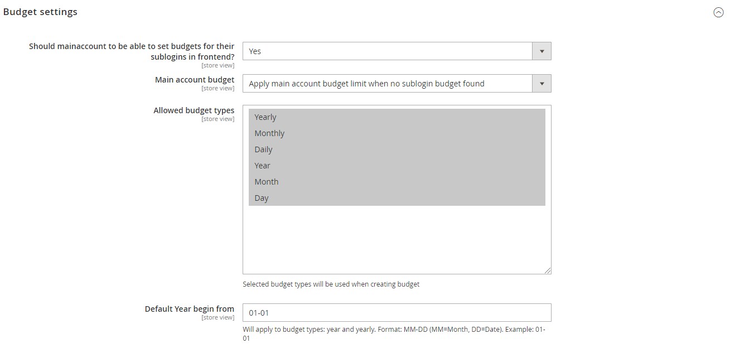This screenshot has height=353, width=730.
Task: Select Monthly in Allowed budget types
Action: pos(397,133)
